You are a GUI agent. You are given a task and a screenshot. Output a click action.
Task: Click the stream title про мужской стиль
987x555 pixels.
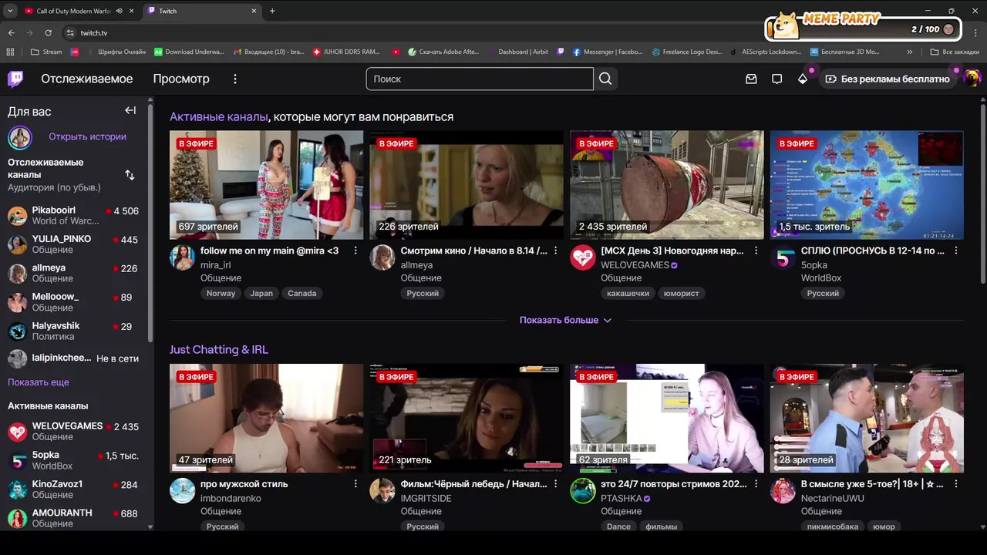tap(244, 484)
